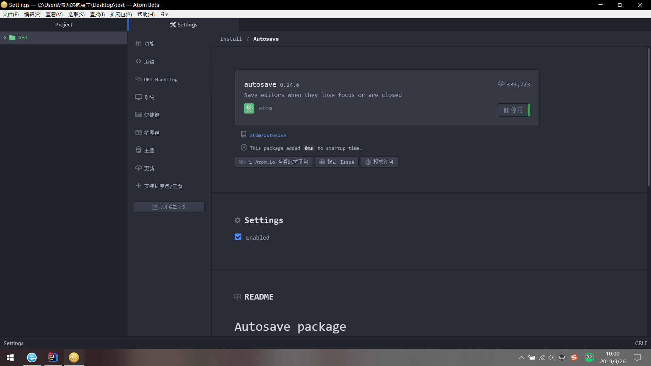Uncheck the Enabled checkbox
Viewport: 651px width, 366px height.
tap(238, 237)
